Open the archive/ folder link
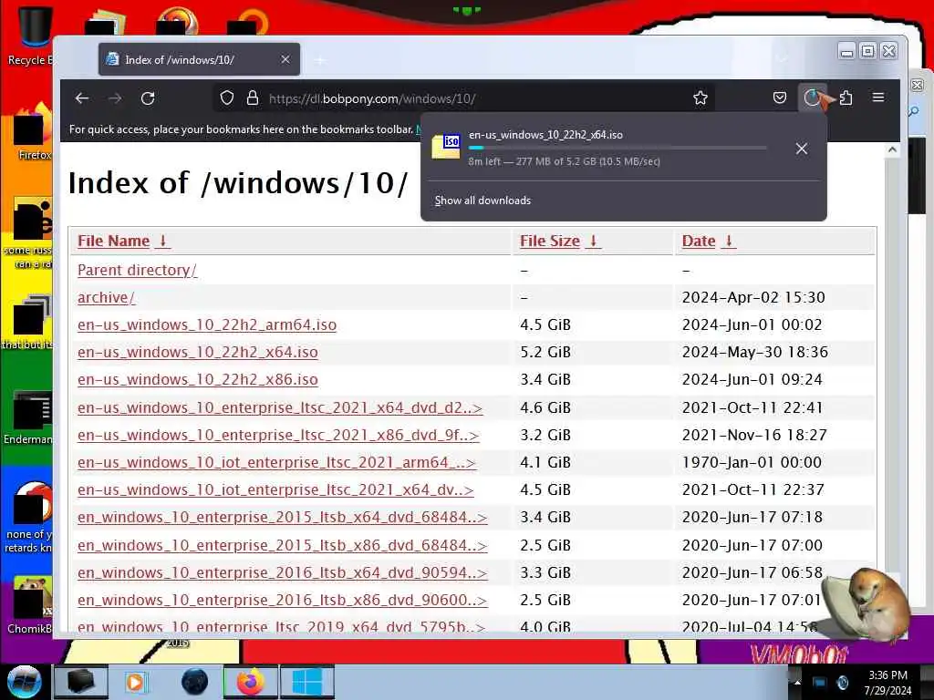This screenshot has width=934, height=700. [x=106, y=298]
